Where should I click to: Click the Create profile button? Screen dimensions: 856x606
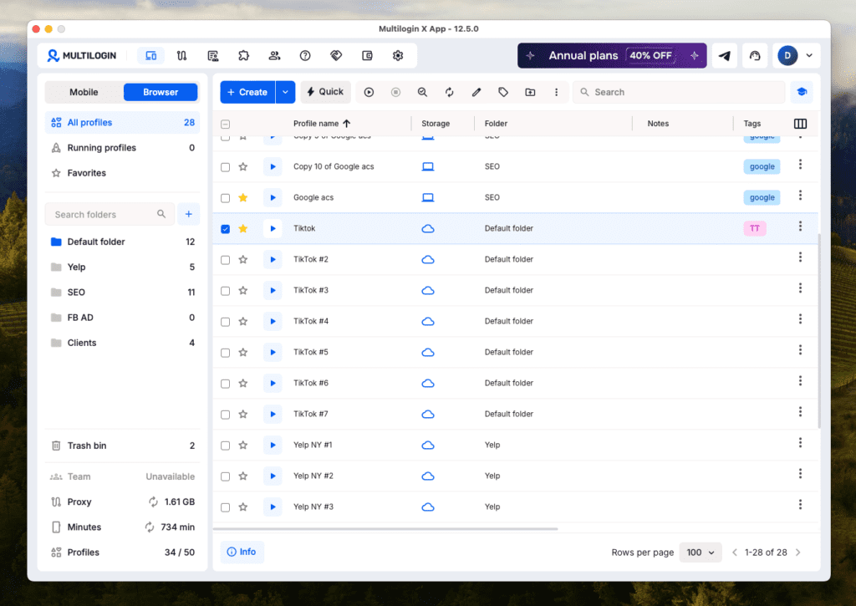[x=247, y=92]
